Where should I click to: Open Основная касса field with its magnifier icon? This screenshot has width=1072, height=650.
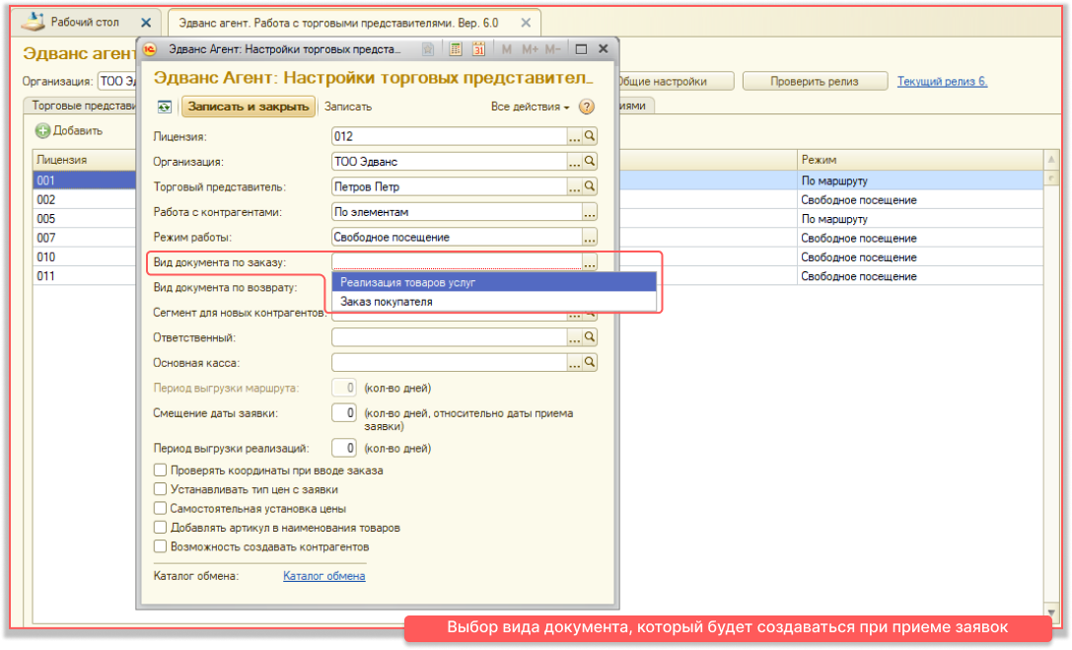pyautogui.click(x=590, y=362)
